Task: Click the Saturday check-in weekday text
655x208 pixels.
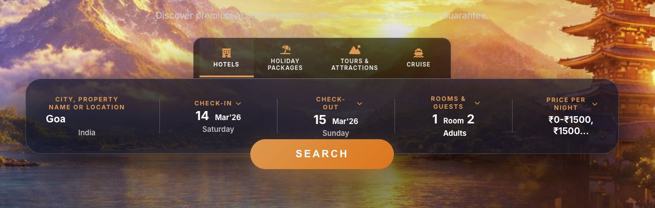Action: point(218,129)
